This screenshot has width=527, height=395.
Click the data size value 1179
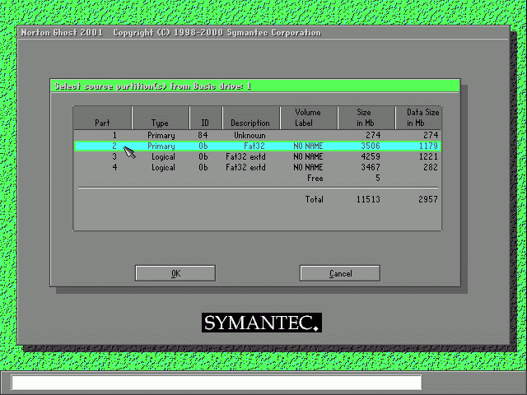tap(428, 146)
